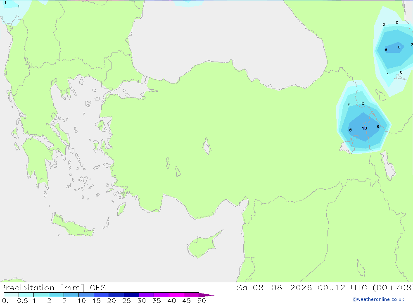Choose the blue legend swatch between 5 and 10
The height and width of the screenshot is (303, 413).
coord(71,295)
